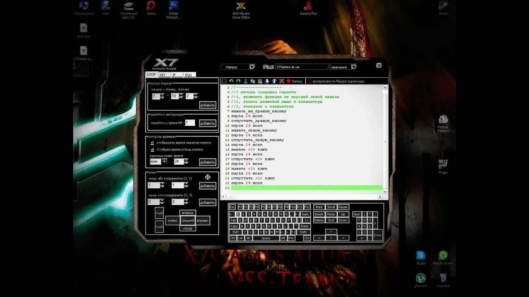The height and width of the screenshot is (297, 529).
Task: Click the 5-ый mouse button
Action: point(159,227)
